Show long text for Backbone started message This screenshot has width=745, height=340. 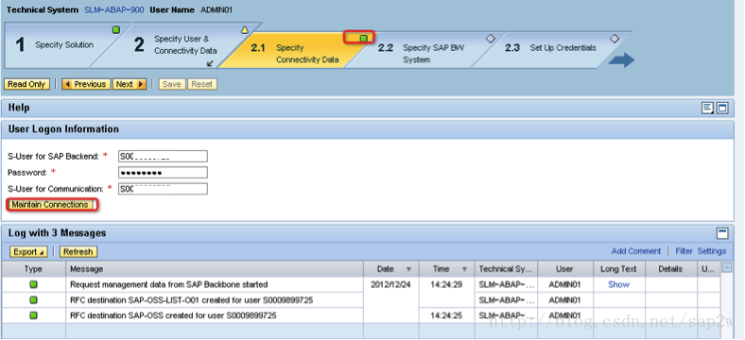click(618, 284)
